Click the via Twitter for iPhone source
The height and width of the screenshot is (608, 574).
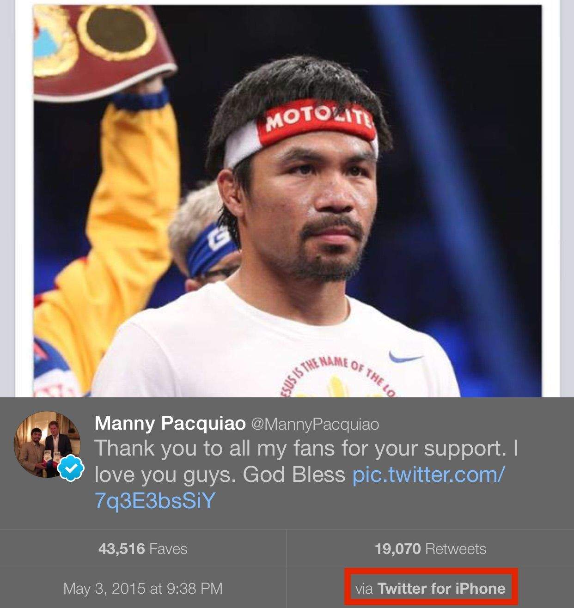point(430,588)
